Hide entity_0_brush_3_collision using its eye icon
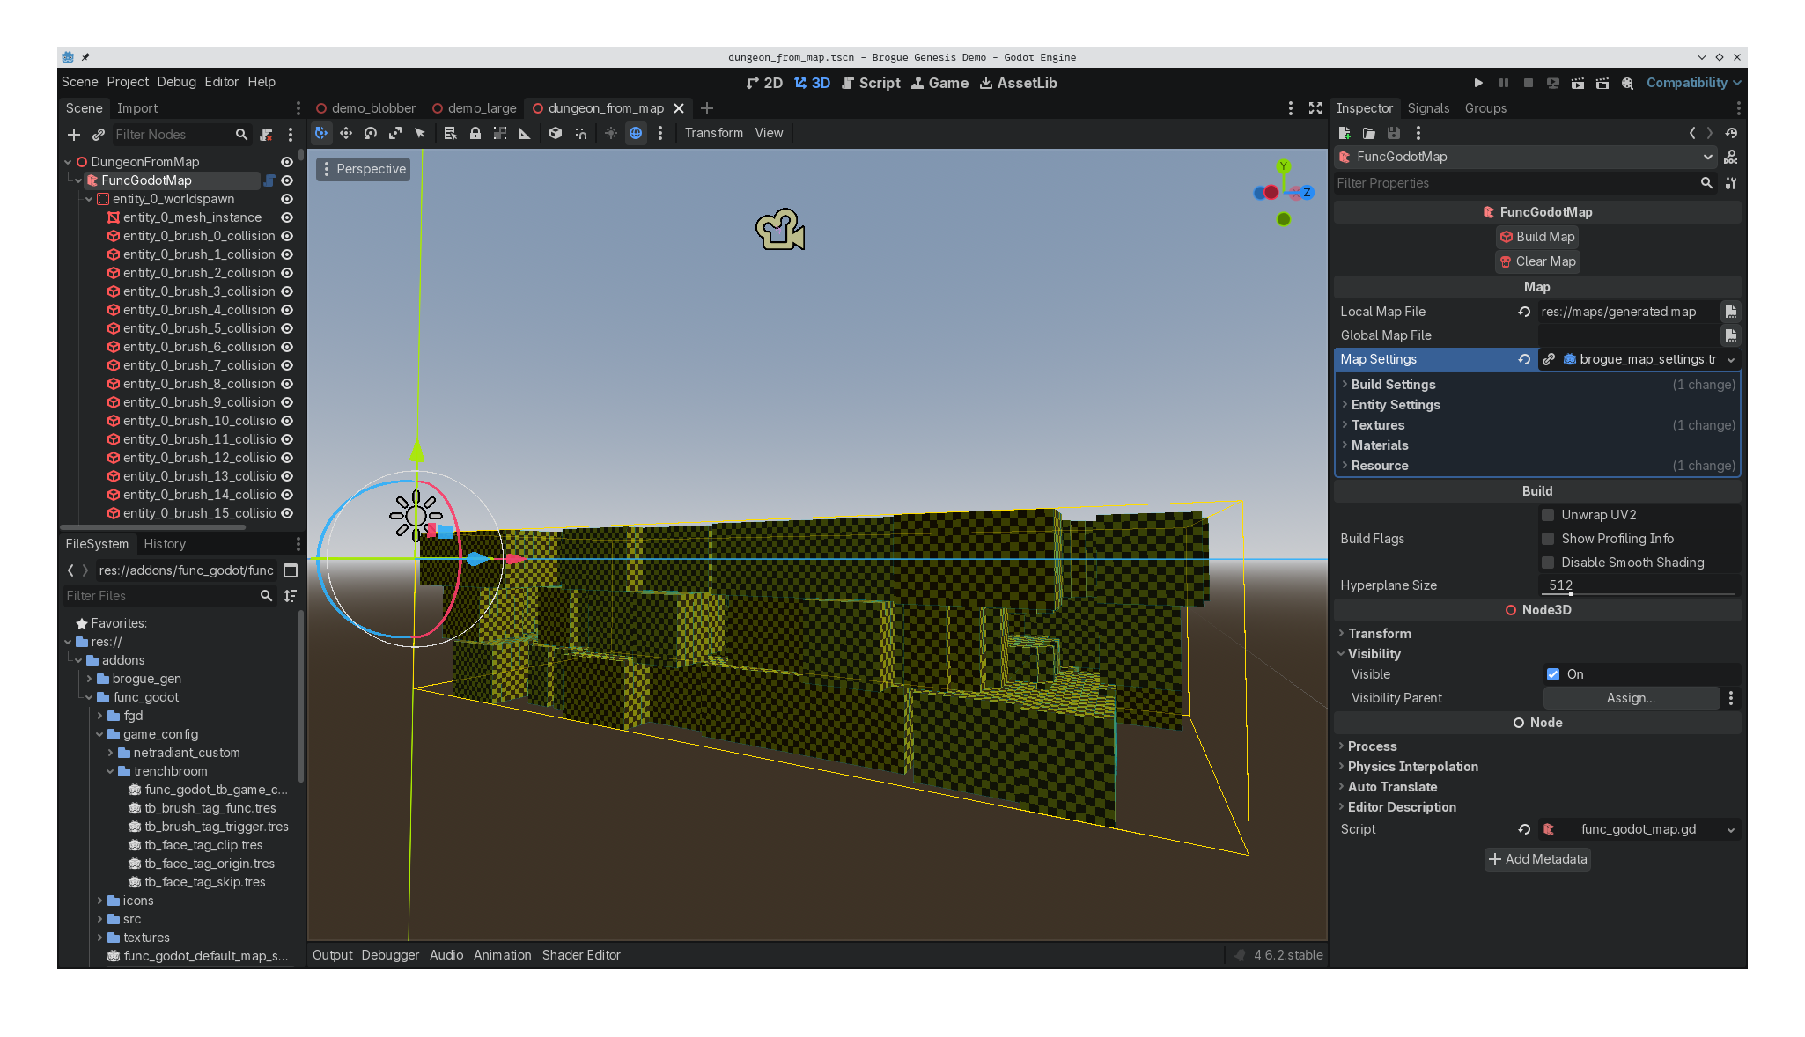This screenshot has width=1805, height=1037. (287, 291)
